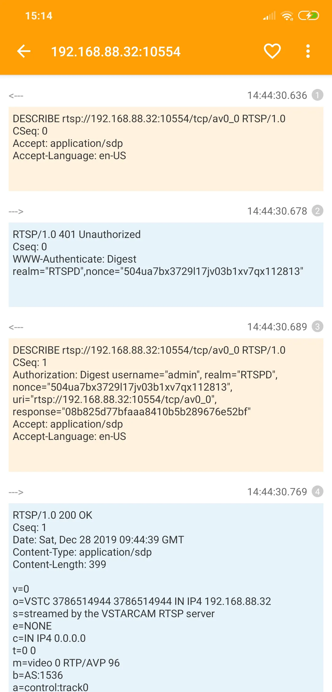Toggle the heart favorite icon
The image size is (332, 692).
(x=272, y=51)
